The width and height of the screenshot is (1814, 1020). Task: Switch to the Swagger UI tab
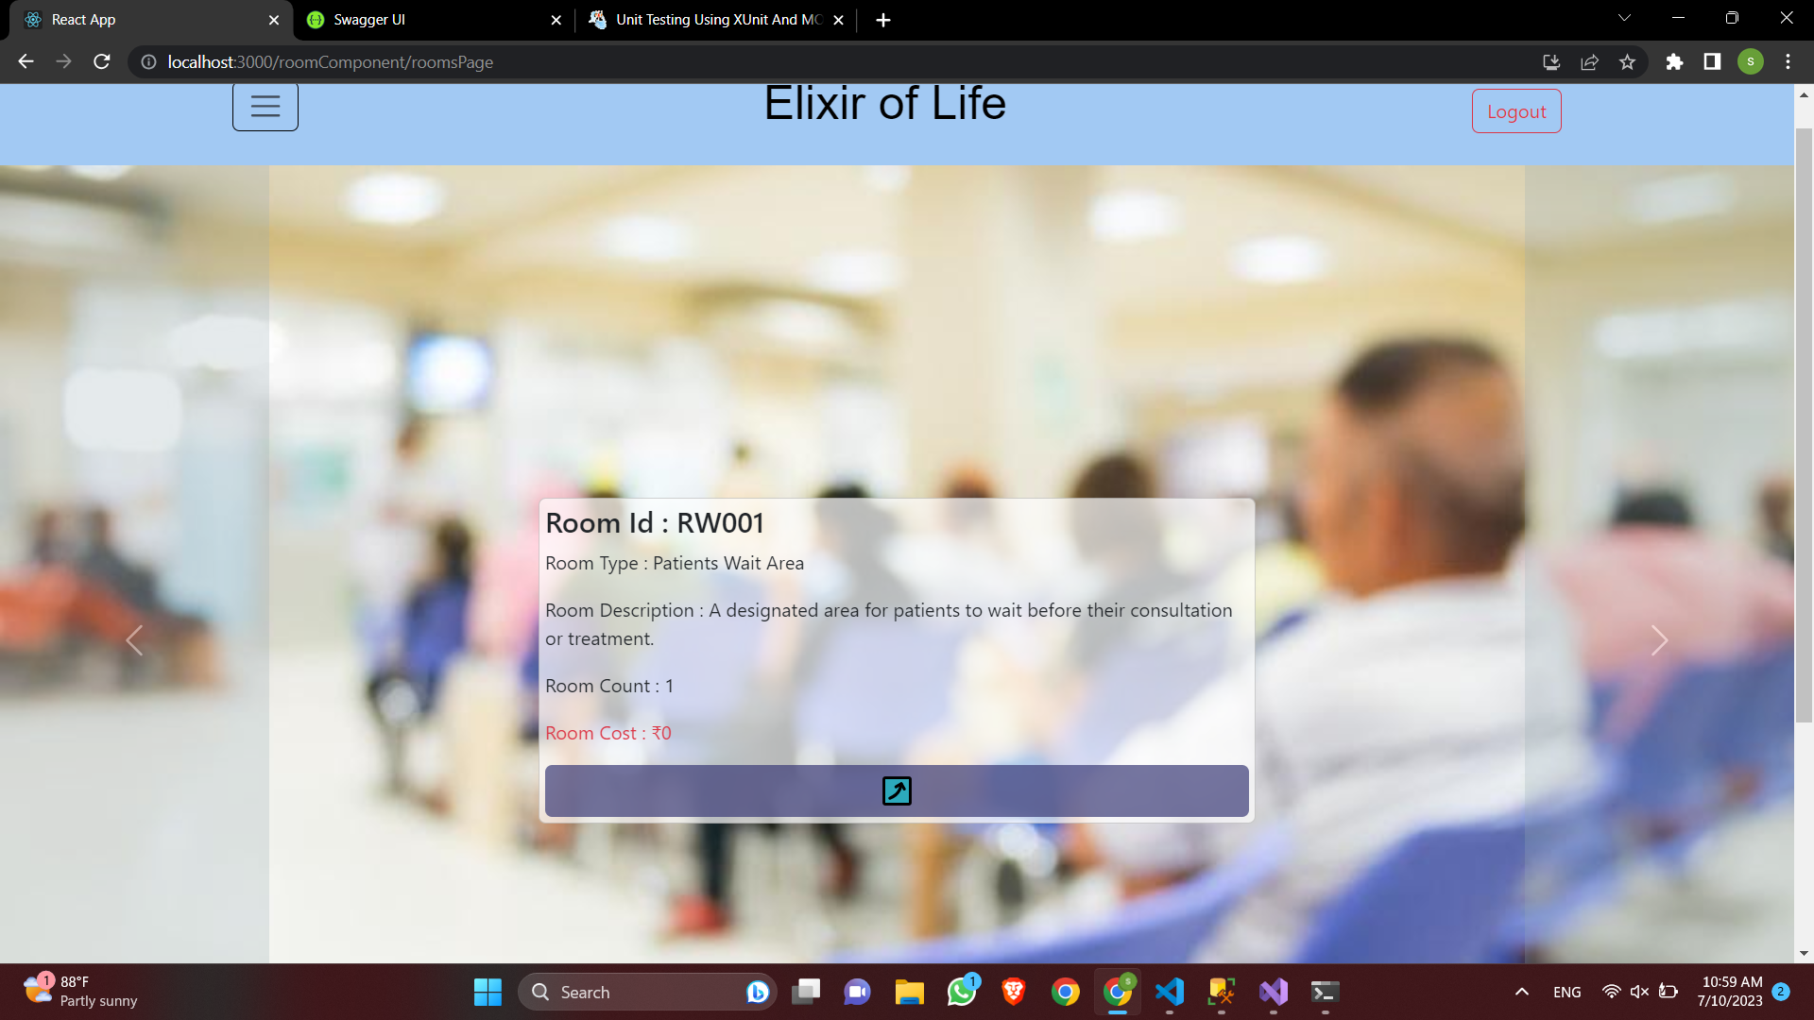click(x=425, y=19)
